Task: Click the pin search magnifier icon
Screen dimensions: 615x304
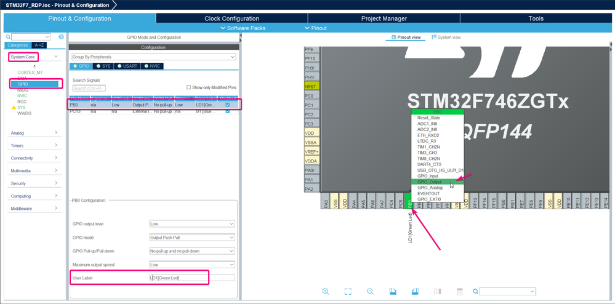Action: 475,292
